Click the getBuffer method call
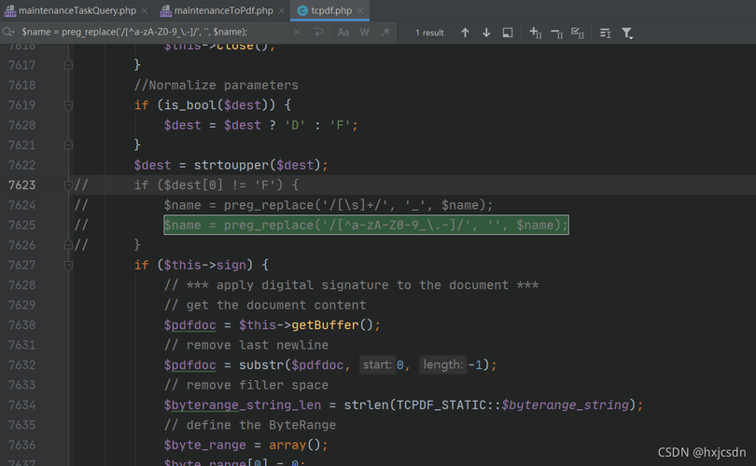This screenshot has height=466, width=756. (x=325, y=325)
